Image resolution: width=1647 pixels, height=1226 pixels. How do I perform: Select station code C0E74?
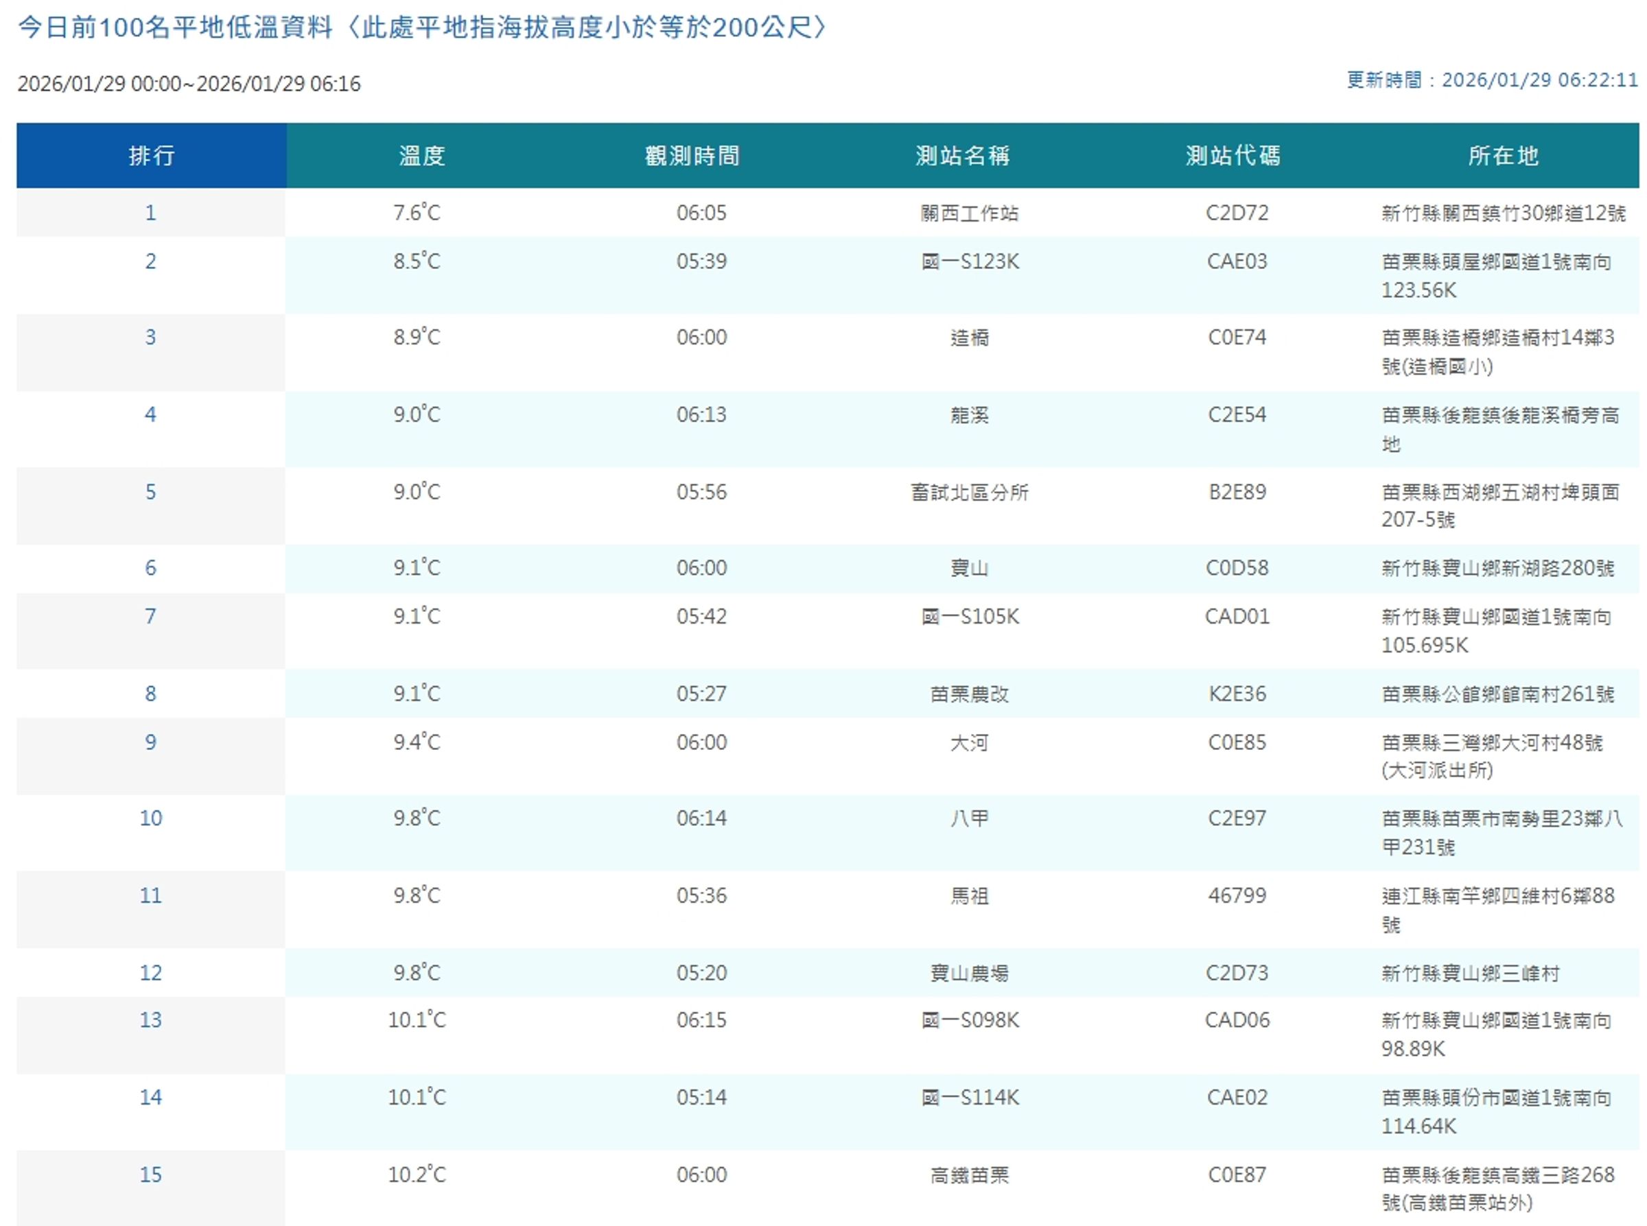(x=1237, y=338)
